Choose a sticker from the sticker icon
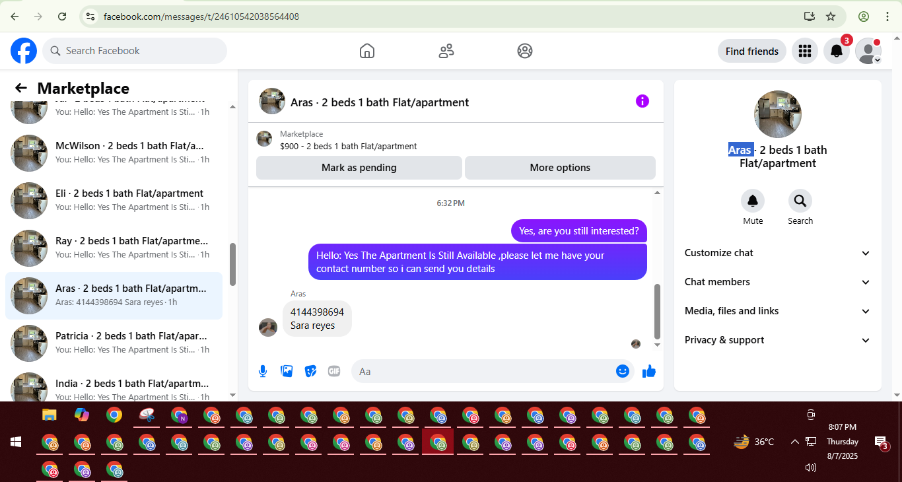This screenshot has width=902, height=482. 310,371
